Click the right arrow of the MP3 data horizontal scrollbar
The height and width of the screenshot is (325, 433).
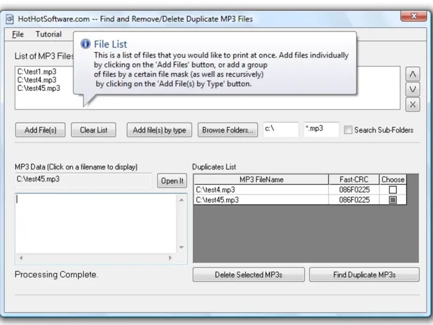[x=170, y=258]
